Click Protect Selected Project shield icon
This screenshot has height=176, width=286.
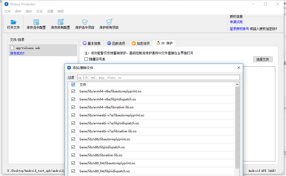click(85, 22)
